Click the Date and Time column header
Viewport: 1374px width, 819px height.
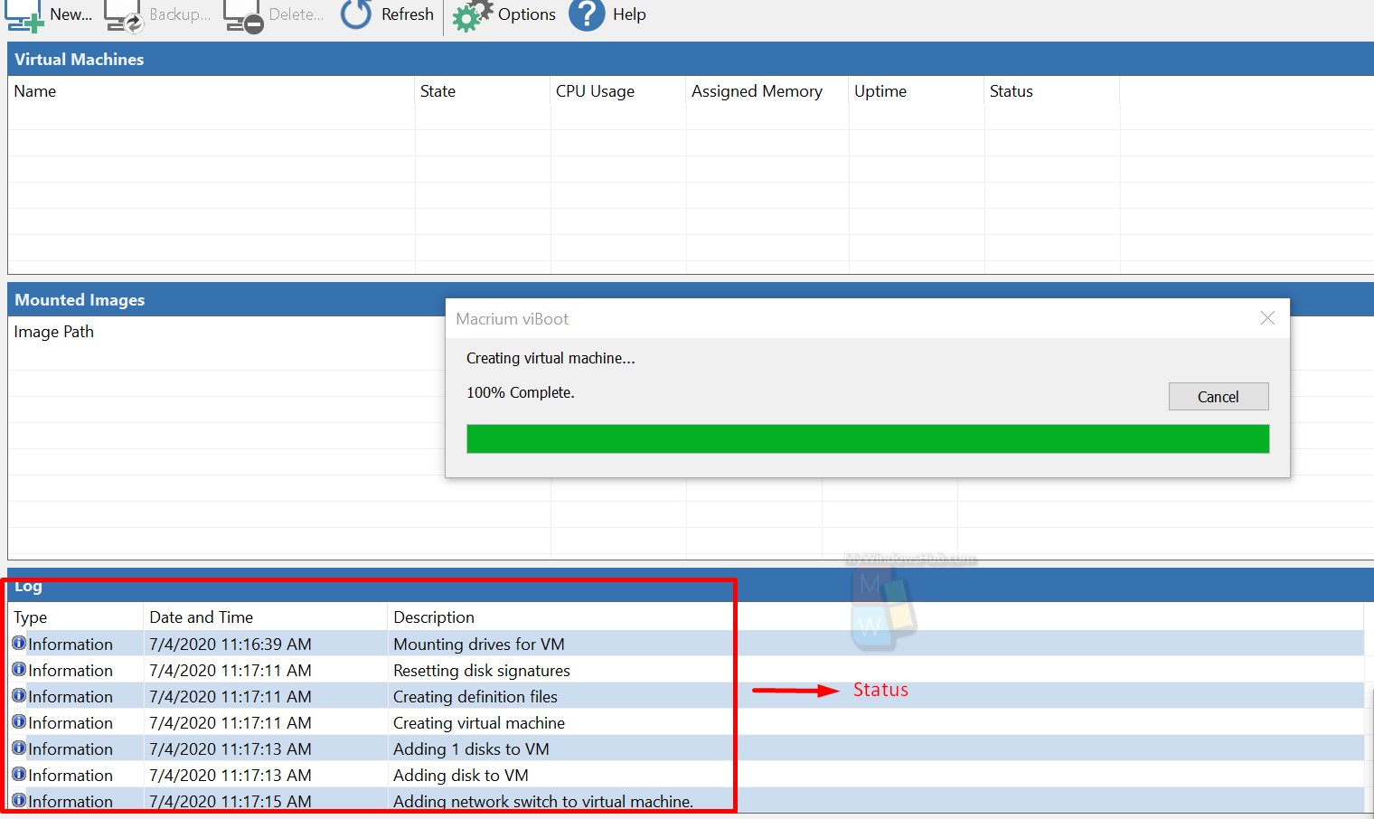pyautogui.click(x=266, y=617)
